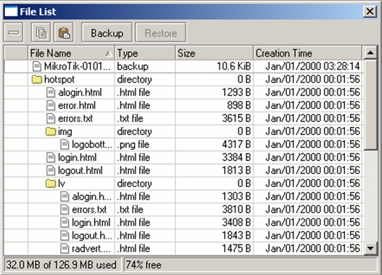Click the '1843 B' size cell
Screen dimensions: 382x275
pyautogui.click(x=236, y=236)
